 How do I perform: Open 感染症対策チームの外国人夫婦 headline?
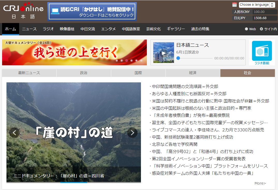203,173
